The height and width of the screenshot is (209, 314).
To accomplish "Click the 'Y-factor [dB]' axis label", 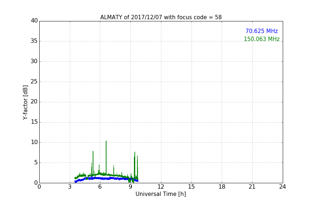I will [x=25, y=102].
